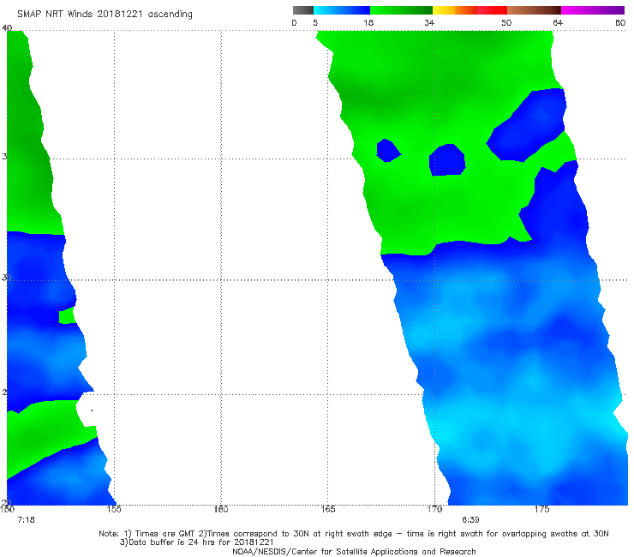Click the swath time '7:18'

point(27,520)
